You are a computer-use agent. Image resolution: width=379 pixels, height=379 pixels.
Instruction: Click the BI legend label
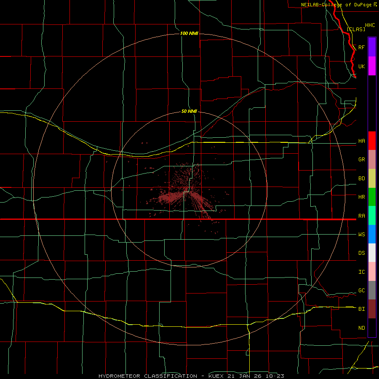coord(361,309)
